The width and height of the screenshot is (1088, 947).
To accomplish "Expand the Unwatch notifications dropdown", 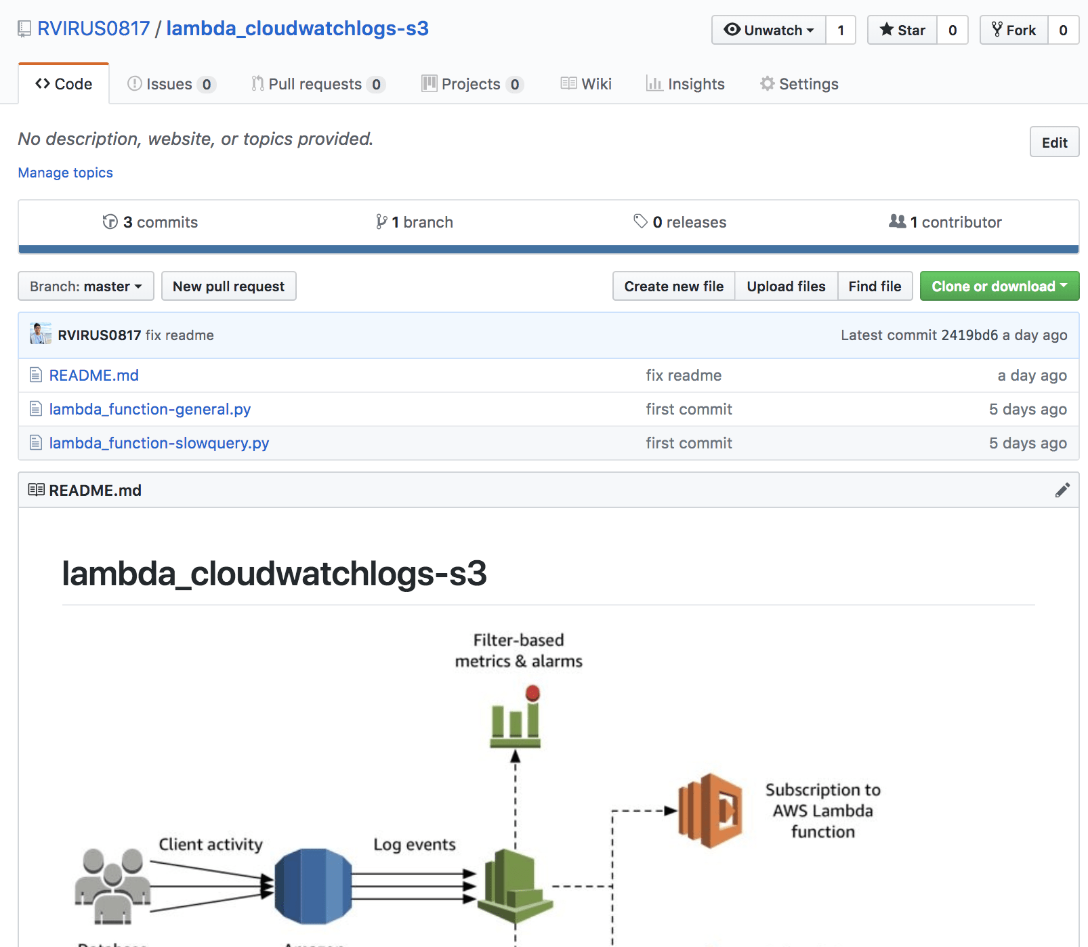I will (x=769, y=30).
